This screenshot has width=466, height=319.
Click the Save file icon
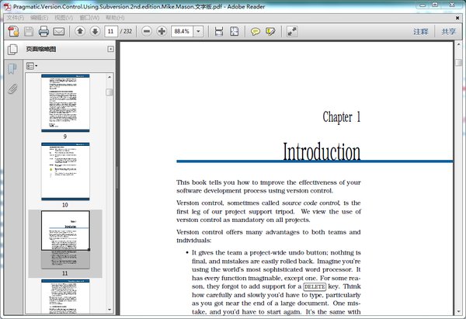29,31
